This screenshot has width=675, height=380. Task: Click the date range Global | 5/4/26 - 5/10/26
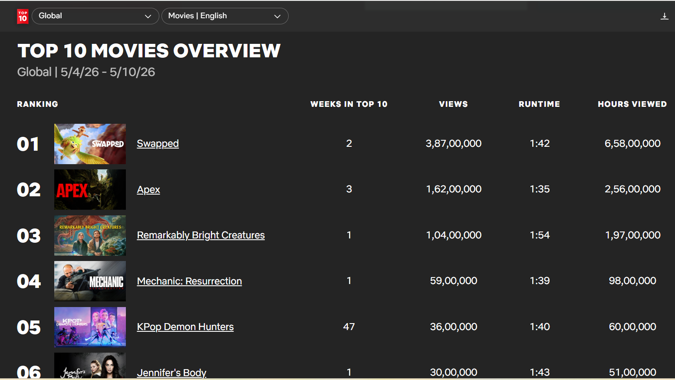click(x=86, y=72)
